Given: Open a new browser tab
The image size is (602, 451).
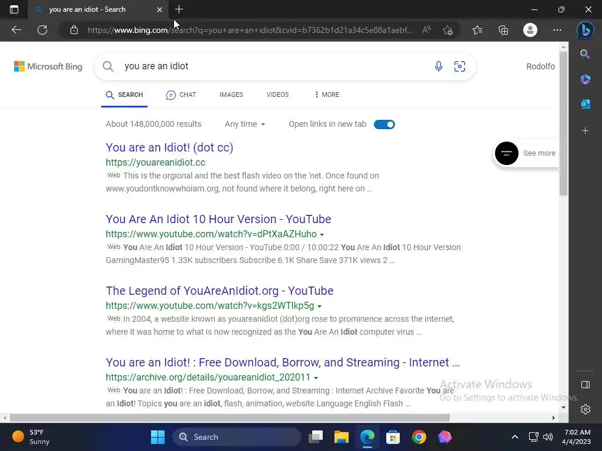Looking at the screenshot, I should point(179,9).
